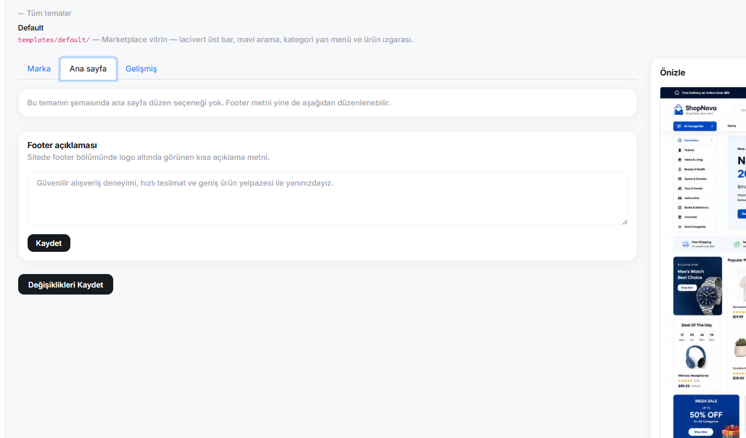Click the ShopNova shopping bag logo in preview
746x438 pixels.
pos(679,109)
